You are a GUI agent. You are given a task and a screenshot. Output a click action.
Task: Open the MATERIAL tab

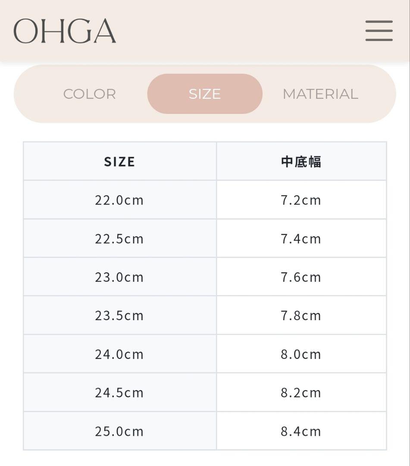tap(320, 94)
